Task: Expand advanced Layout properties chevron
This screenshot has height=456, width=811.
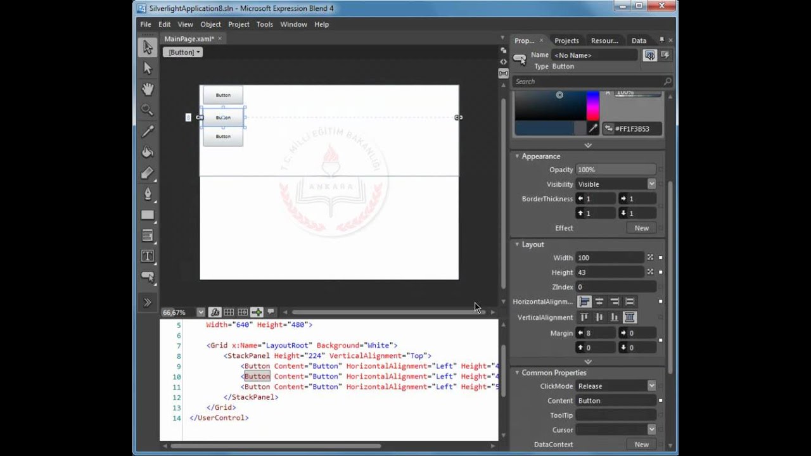Action: pyautogui.click(x=588, y=362)
